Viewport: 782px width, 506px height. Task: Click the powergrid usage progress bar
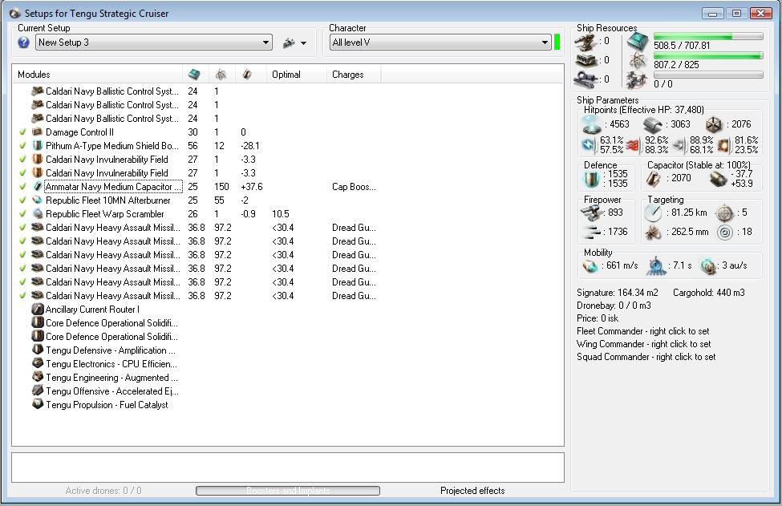(x=708, y=56)
